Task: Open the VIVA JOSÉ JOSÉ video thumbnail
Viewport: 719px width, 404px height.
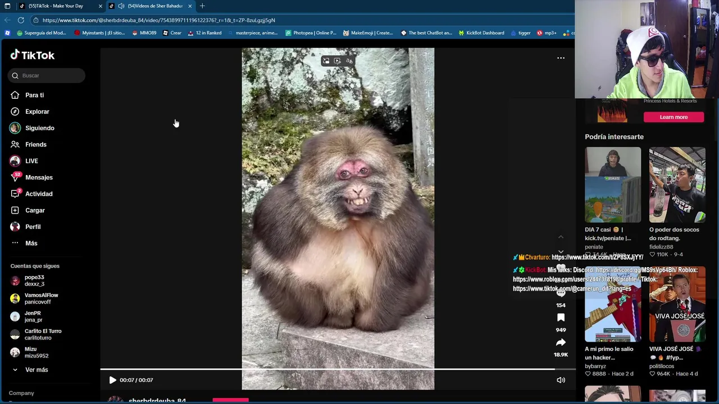Action: (677, 304)
